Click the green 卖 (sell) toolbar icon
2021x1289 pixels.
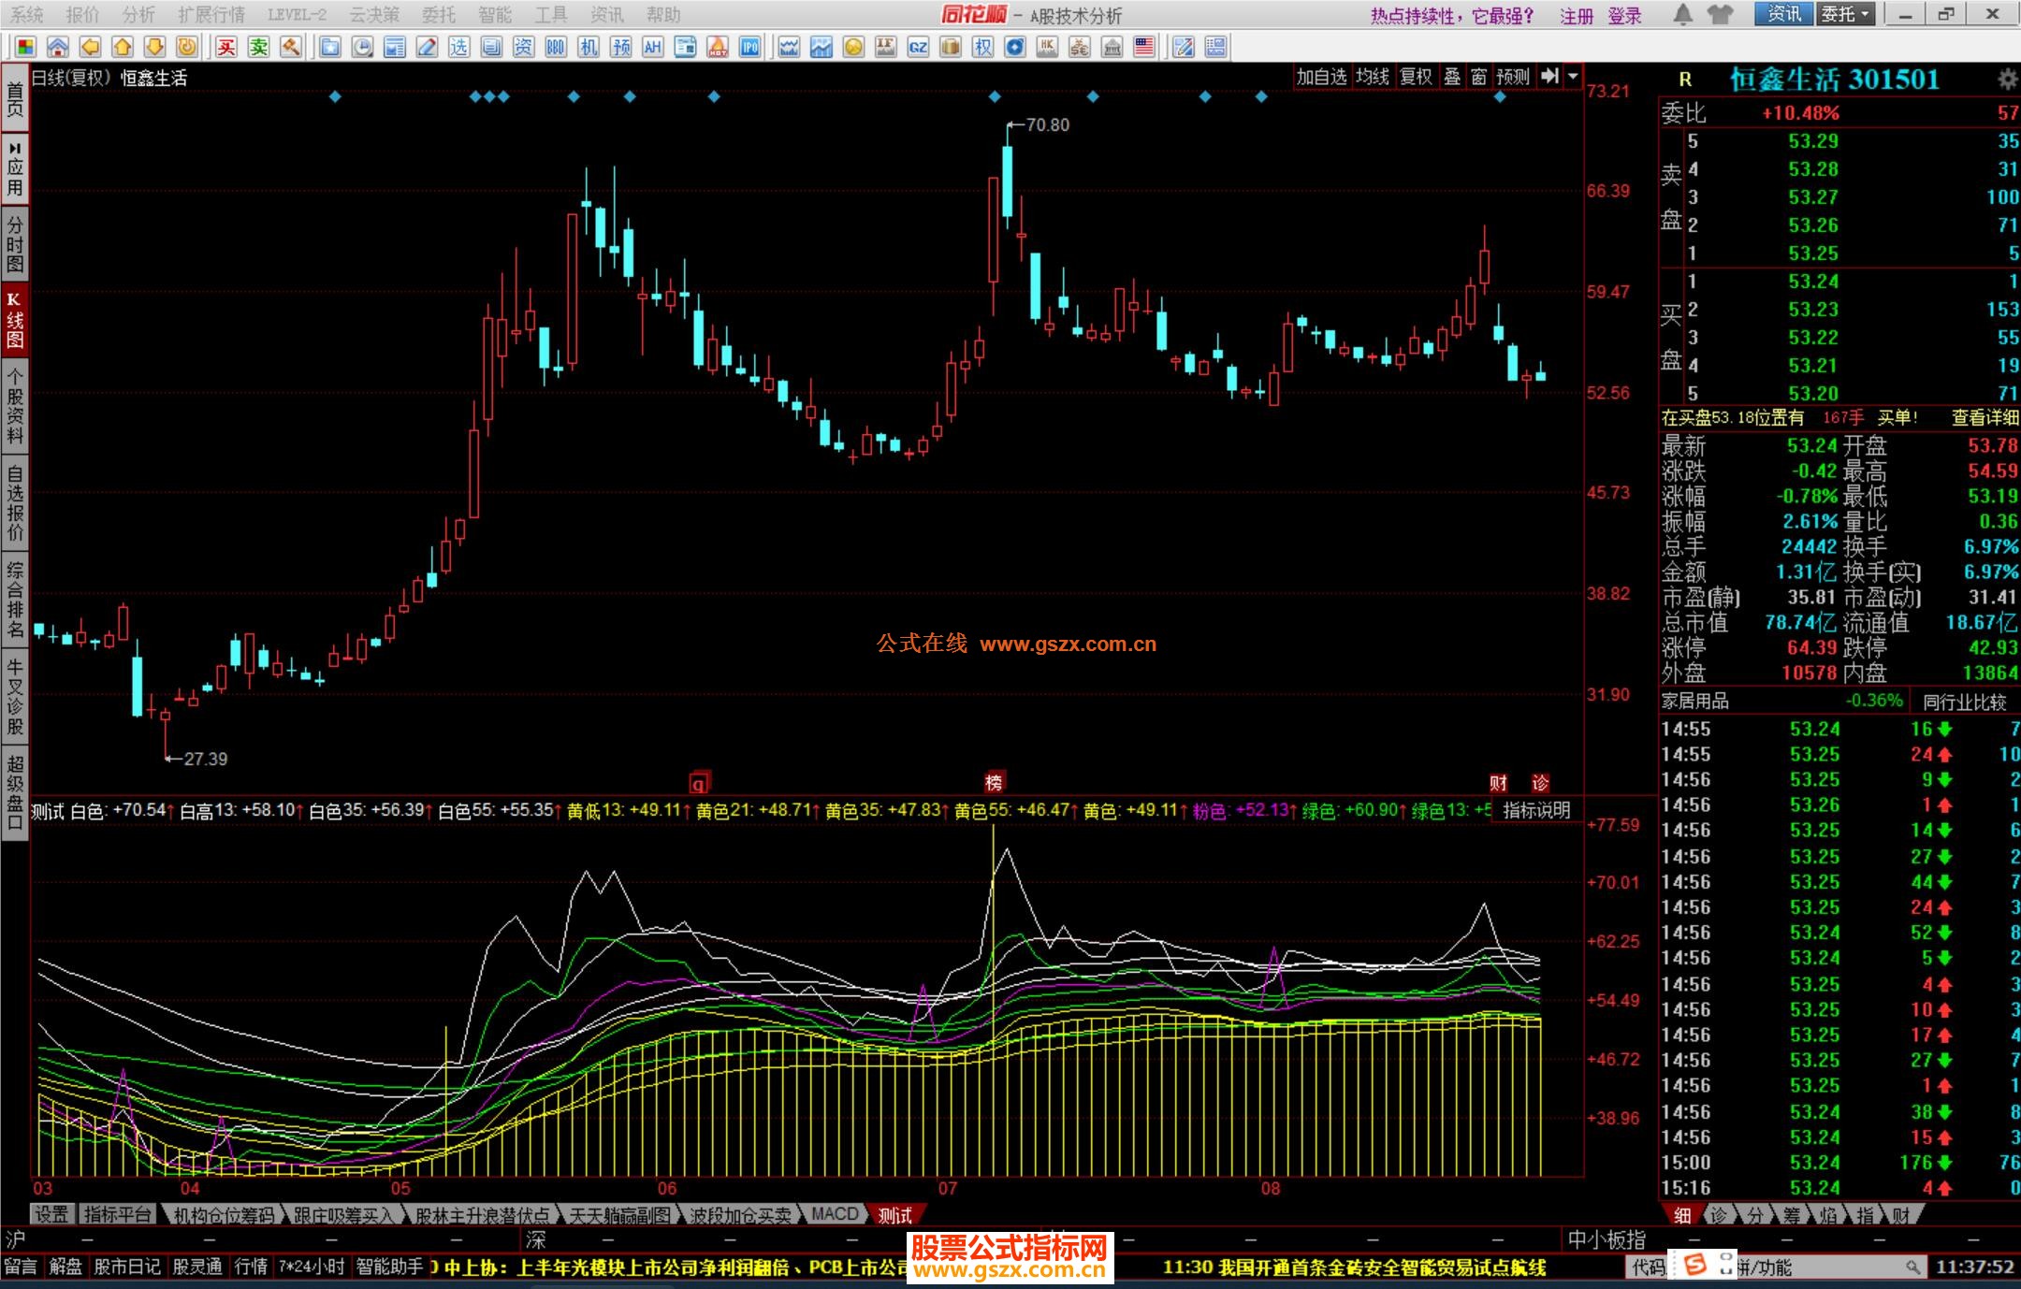tap(258, 47)
